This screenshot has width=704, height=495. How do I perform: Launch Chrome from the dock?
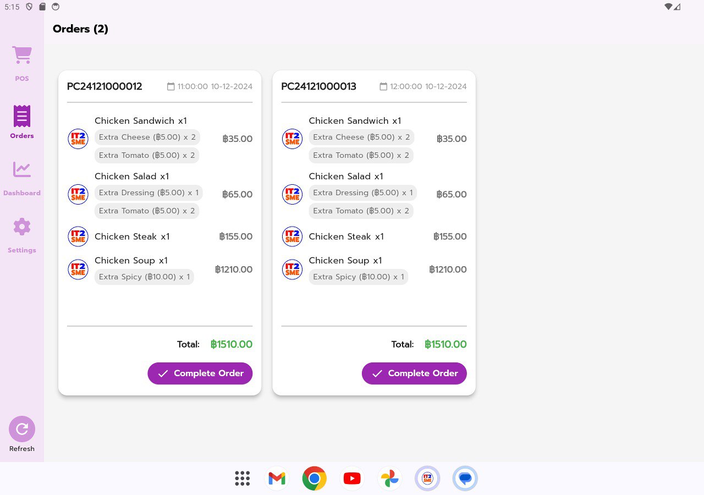[315, 479]
